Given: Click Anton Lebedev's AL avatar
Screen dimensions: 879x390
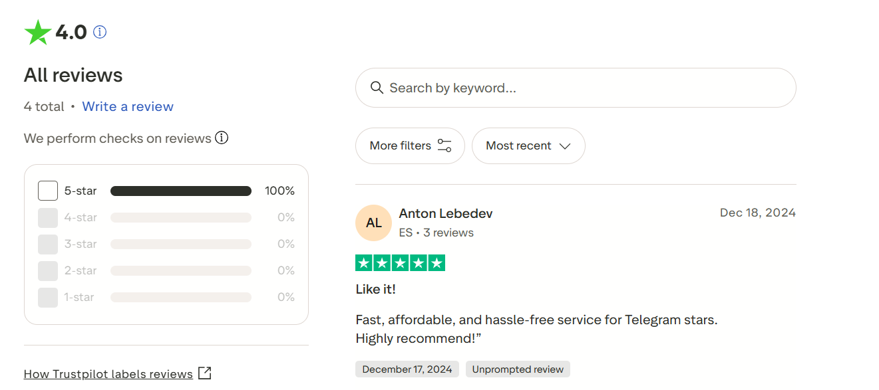Looking at the screenshot, I should tap(373, 223).
